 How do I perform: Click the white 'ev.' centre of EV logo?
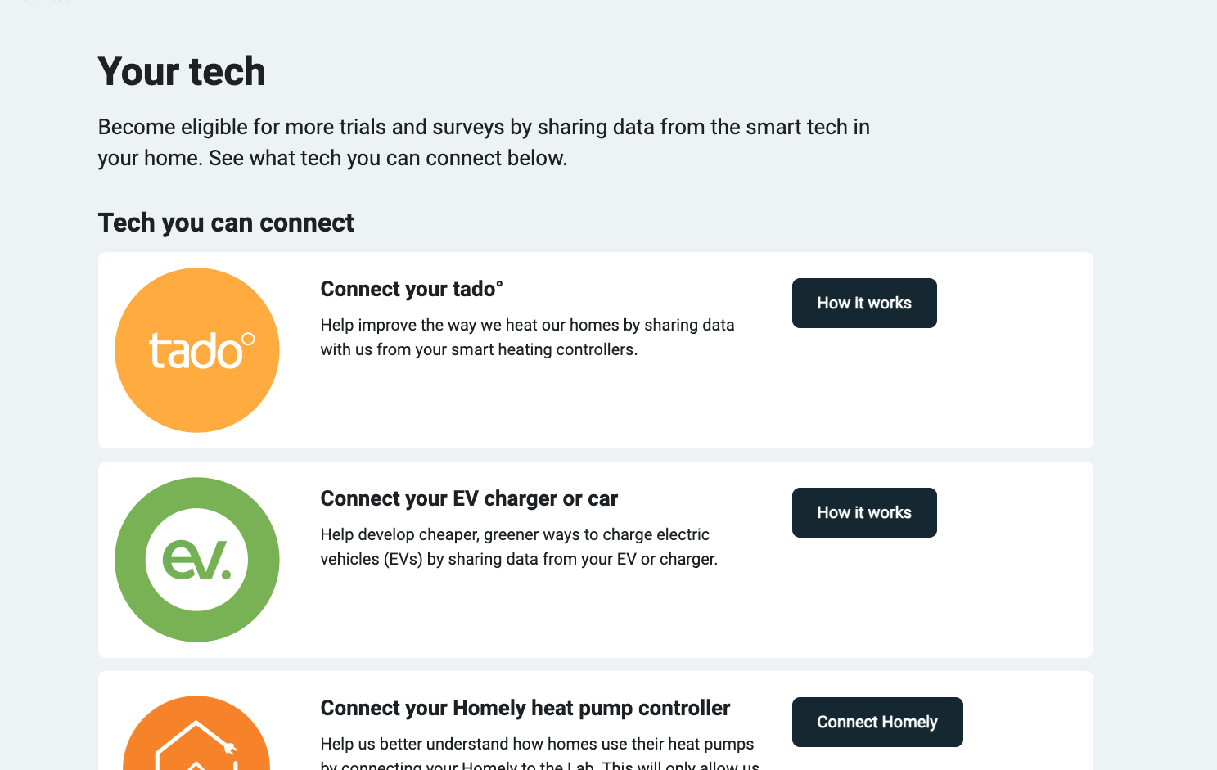click(x=196, y=560)
